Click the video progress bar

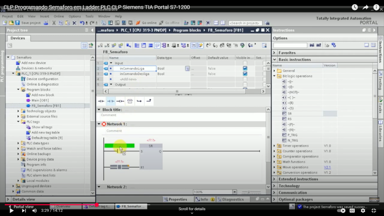coord(192,204)
